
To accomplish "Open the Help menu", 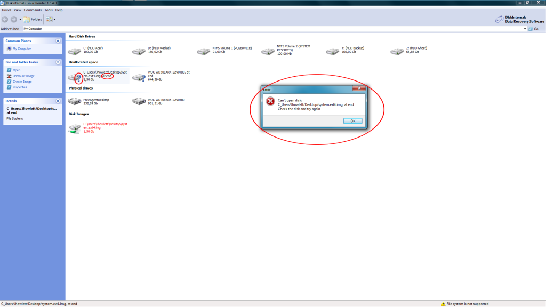I will point(59,10).
